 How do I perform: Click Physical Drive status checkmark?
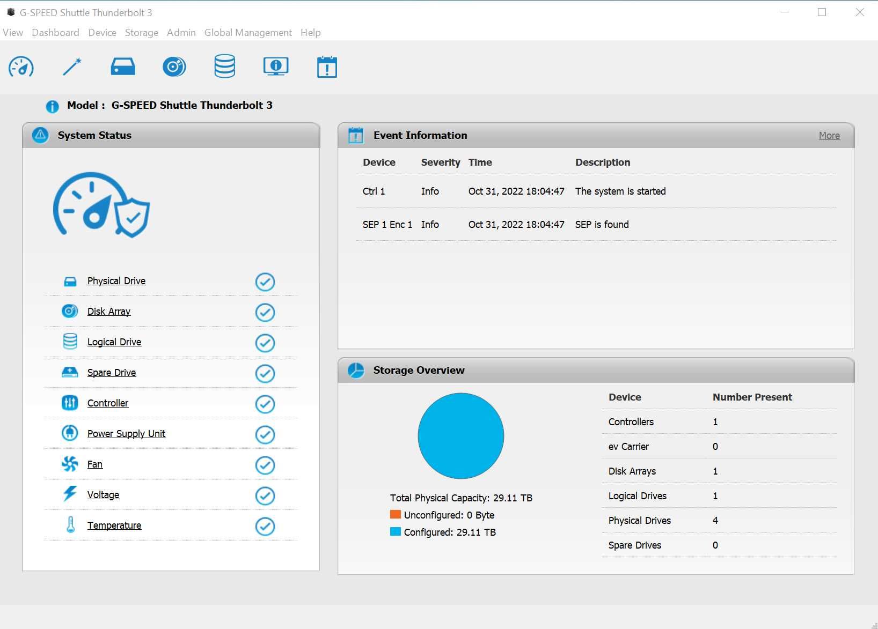pyautogui.click(x=265, y=282)
